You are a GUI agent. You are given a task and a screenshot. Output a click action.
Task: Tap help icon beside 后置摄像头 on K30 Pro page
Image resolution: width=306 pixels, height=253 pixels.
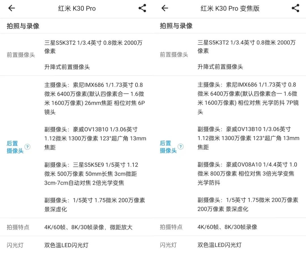[27, 147]
